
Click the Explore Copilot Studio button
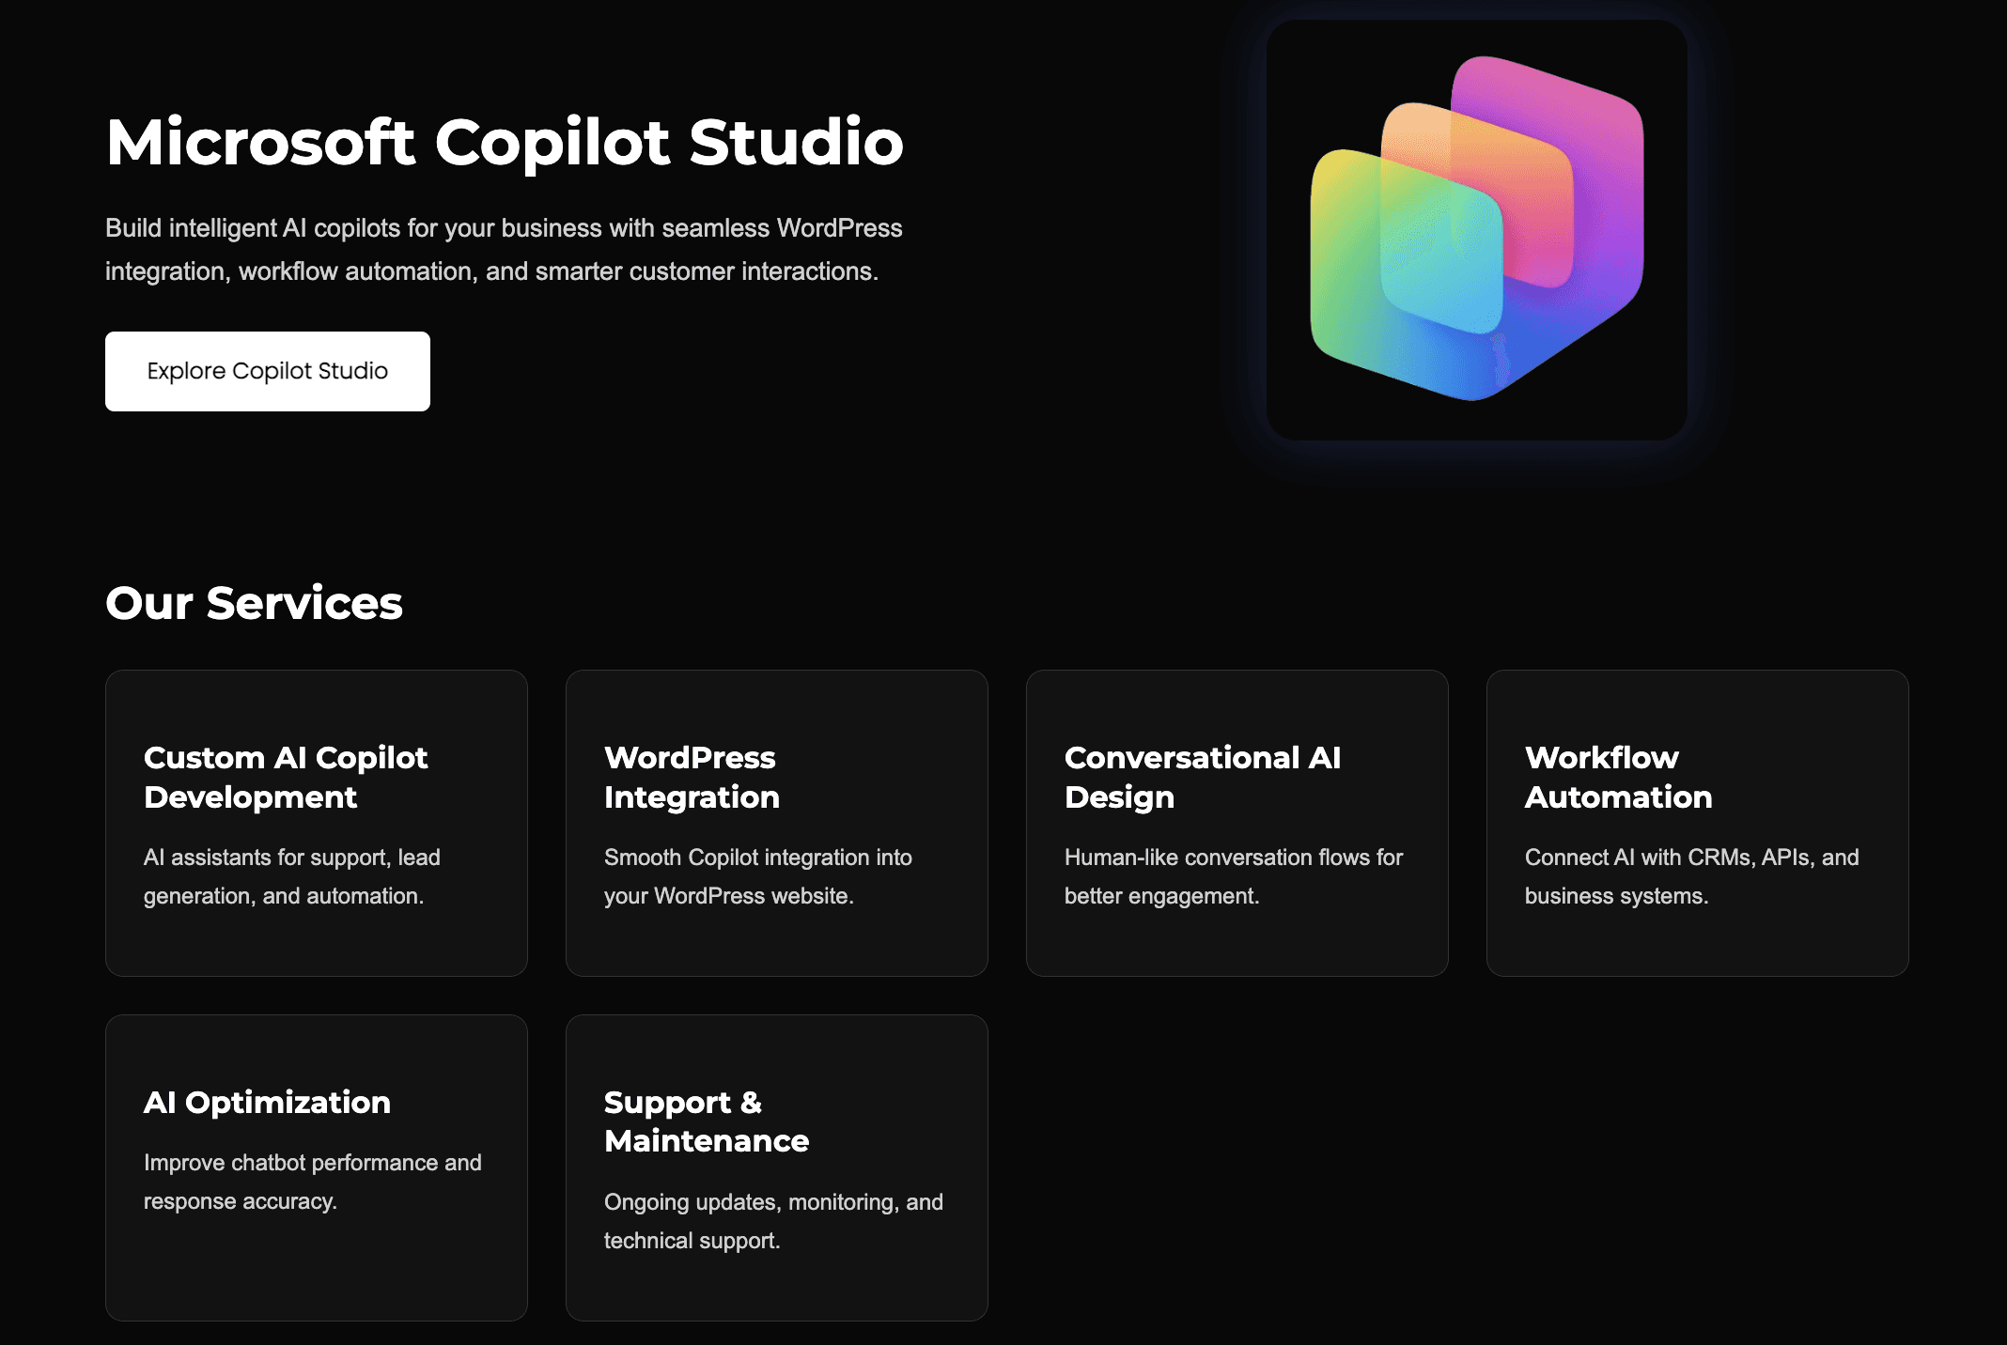click(x=268, y=371)
